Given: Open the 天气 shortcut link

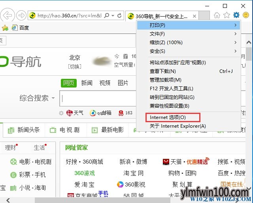Looking at the screenshot, I should pyautogui.click(x=75, y=113).
